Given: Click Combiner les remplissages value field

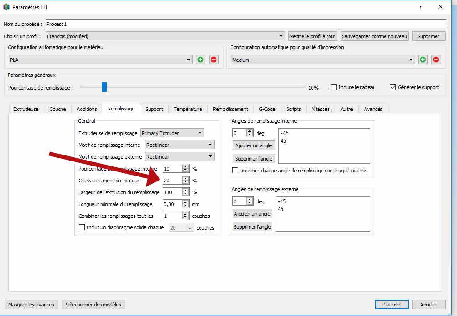Looking at the screenshot, I should (x=173, y=216).
